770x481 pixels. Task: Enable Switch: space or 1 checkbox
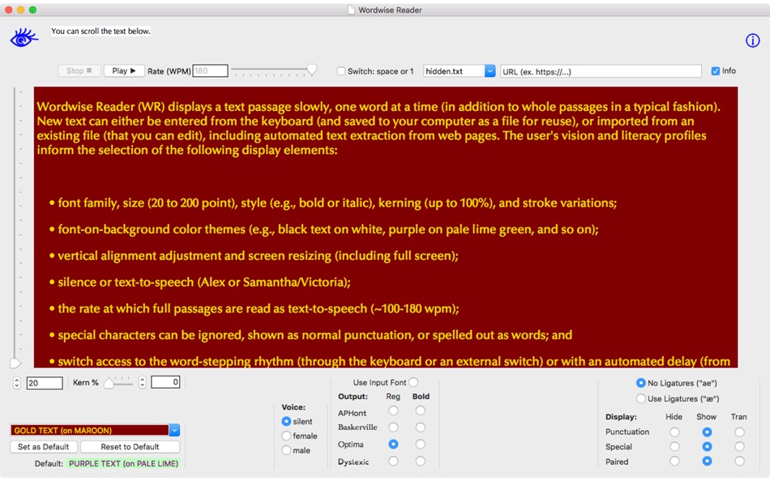pos(340,71)
